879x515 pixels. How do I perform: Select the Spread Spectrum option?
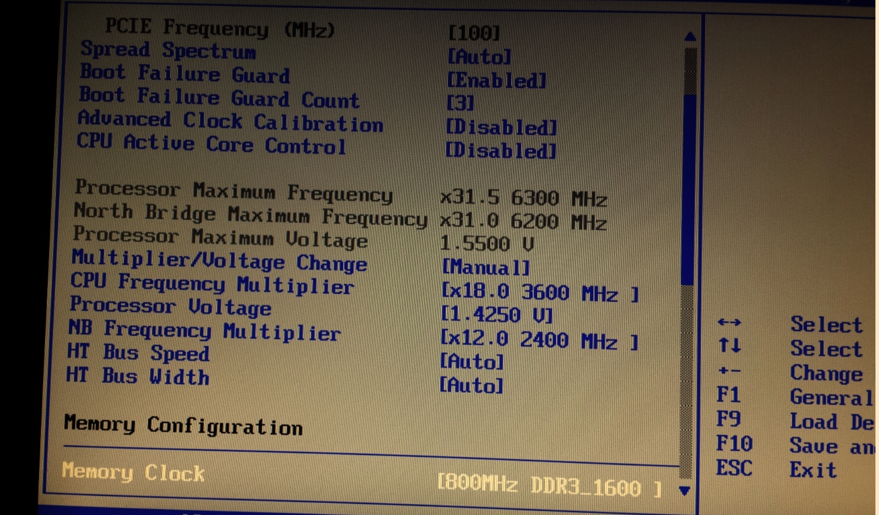(x=168, y=50)
